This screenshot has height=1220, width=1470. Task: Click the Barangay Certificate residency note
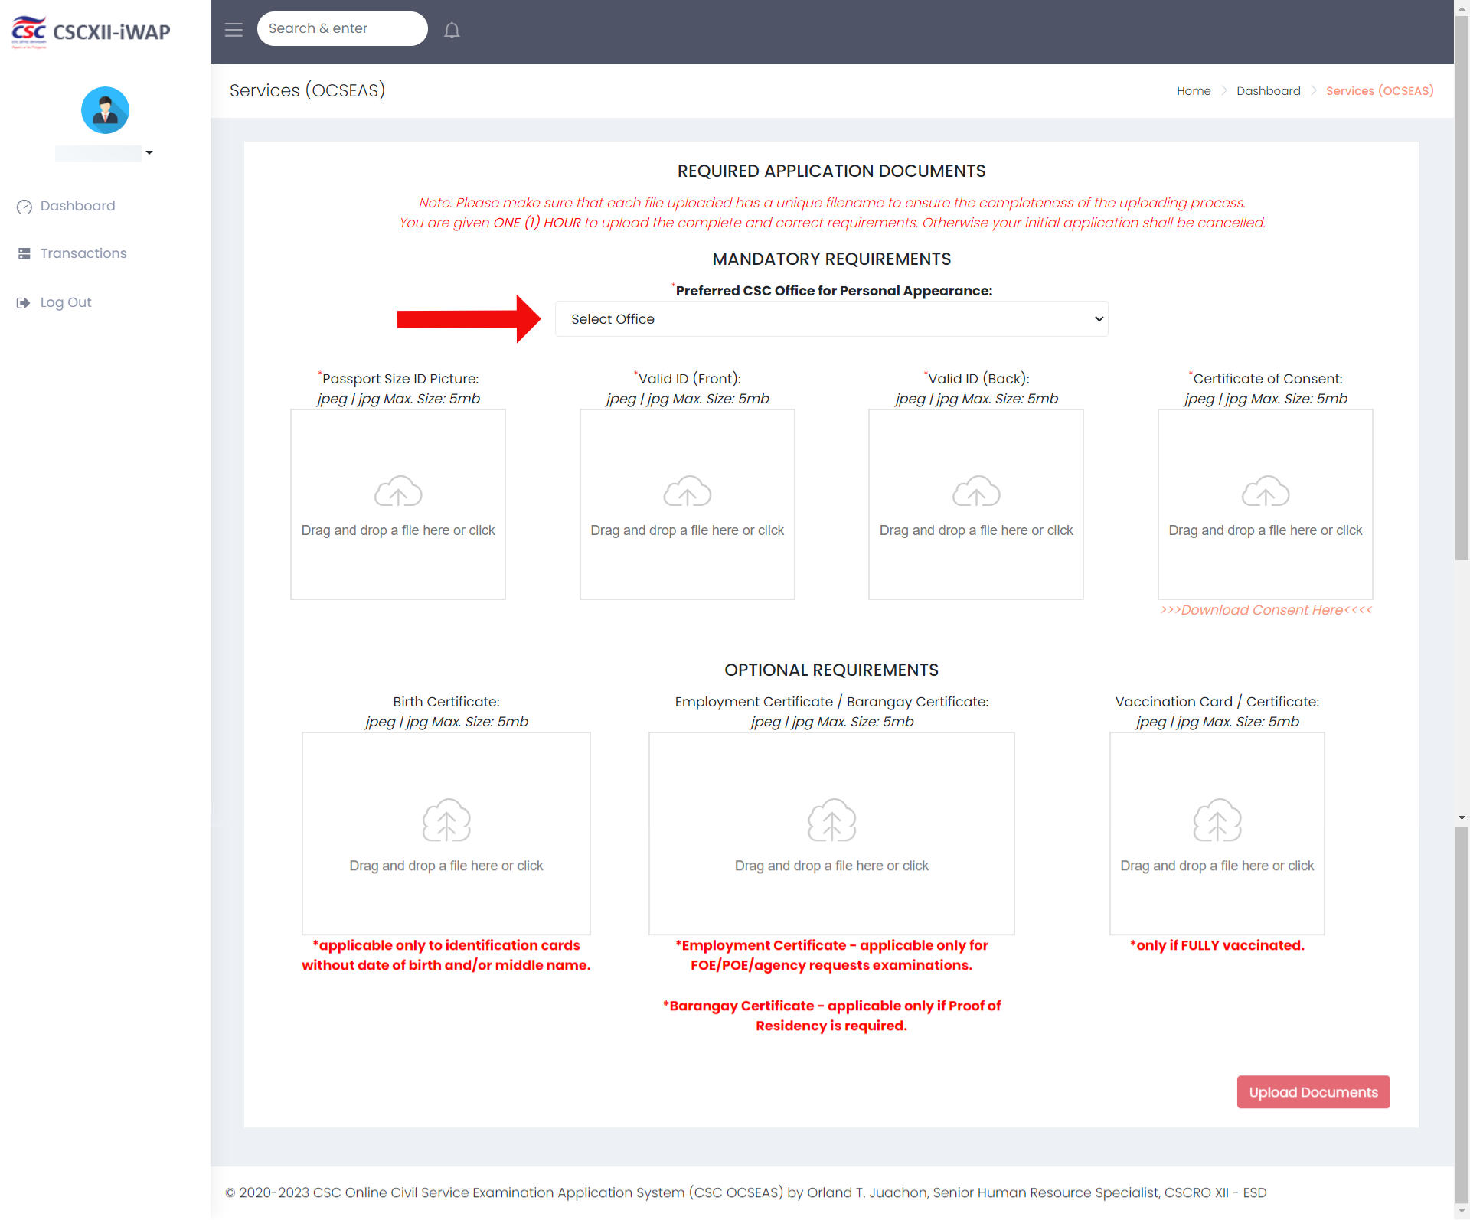click(831, 1016)
